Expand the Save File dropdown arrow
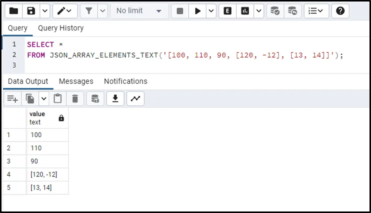 point(45,11)
